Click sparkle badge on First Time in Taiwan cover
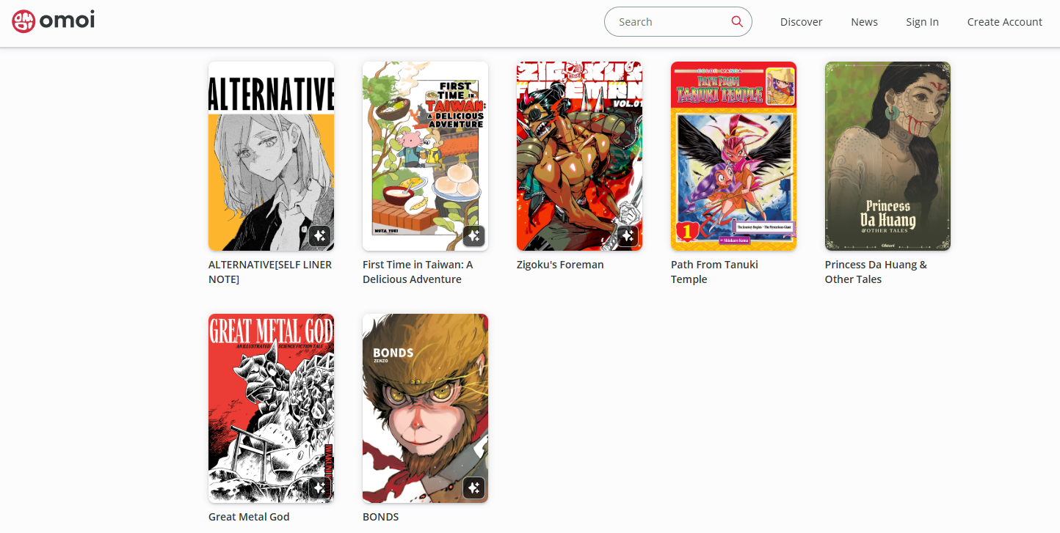This screenshot has width=1060, height=533. [473, 236]
